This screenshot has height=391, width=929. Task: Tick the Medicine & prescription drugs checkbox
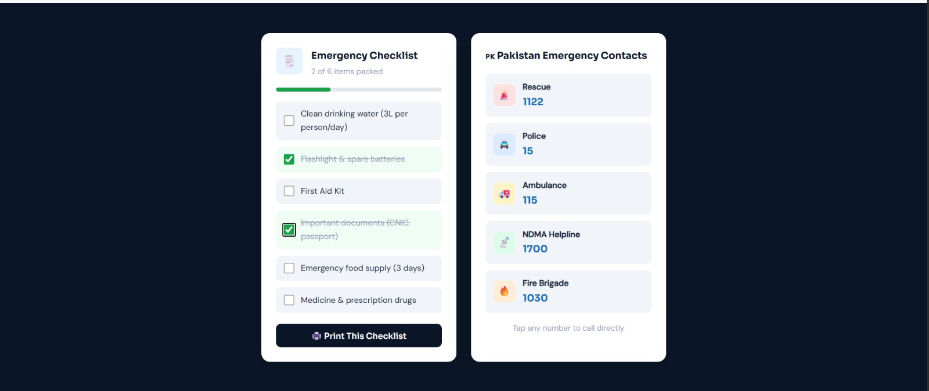point(289,300)
